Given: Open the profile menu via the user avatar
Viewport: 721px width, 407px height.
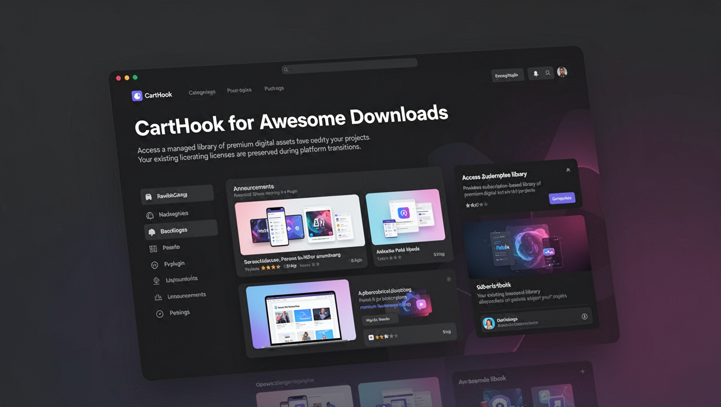Looking at the screenshot, I should [x=562, y=72].
